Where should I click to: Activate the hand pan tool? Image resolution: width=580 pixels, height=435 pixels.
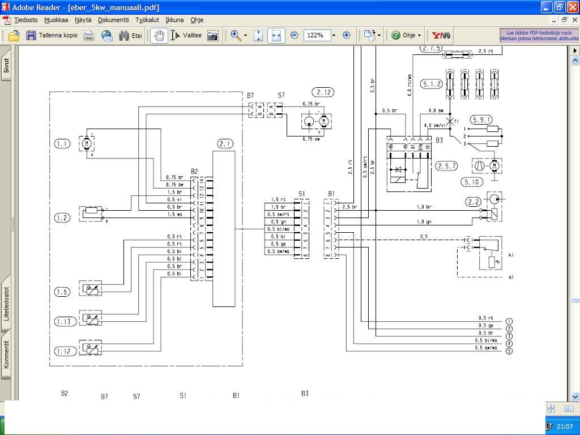pos(159,35)
